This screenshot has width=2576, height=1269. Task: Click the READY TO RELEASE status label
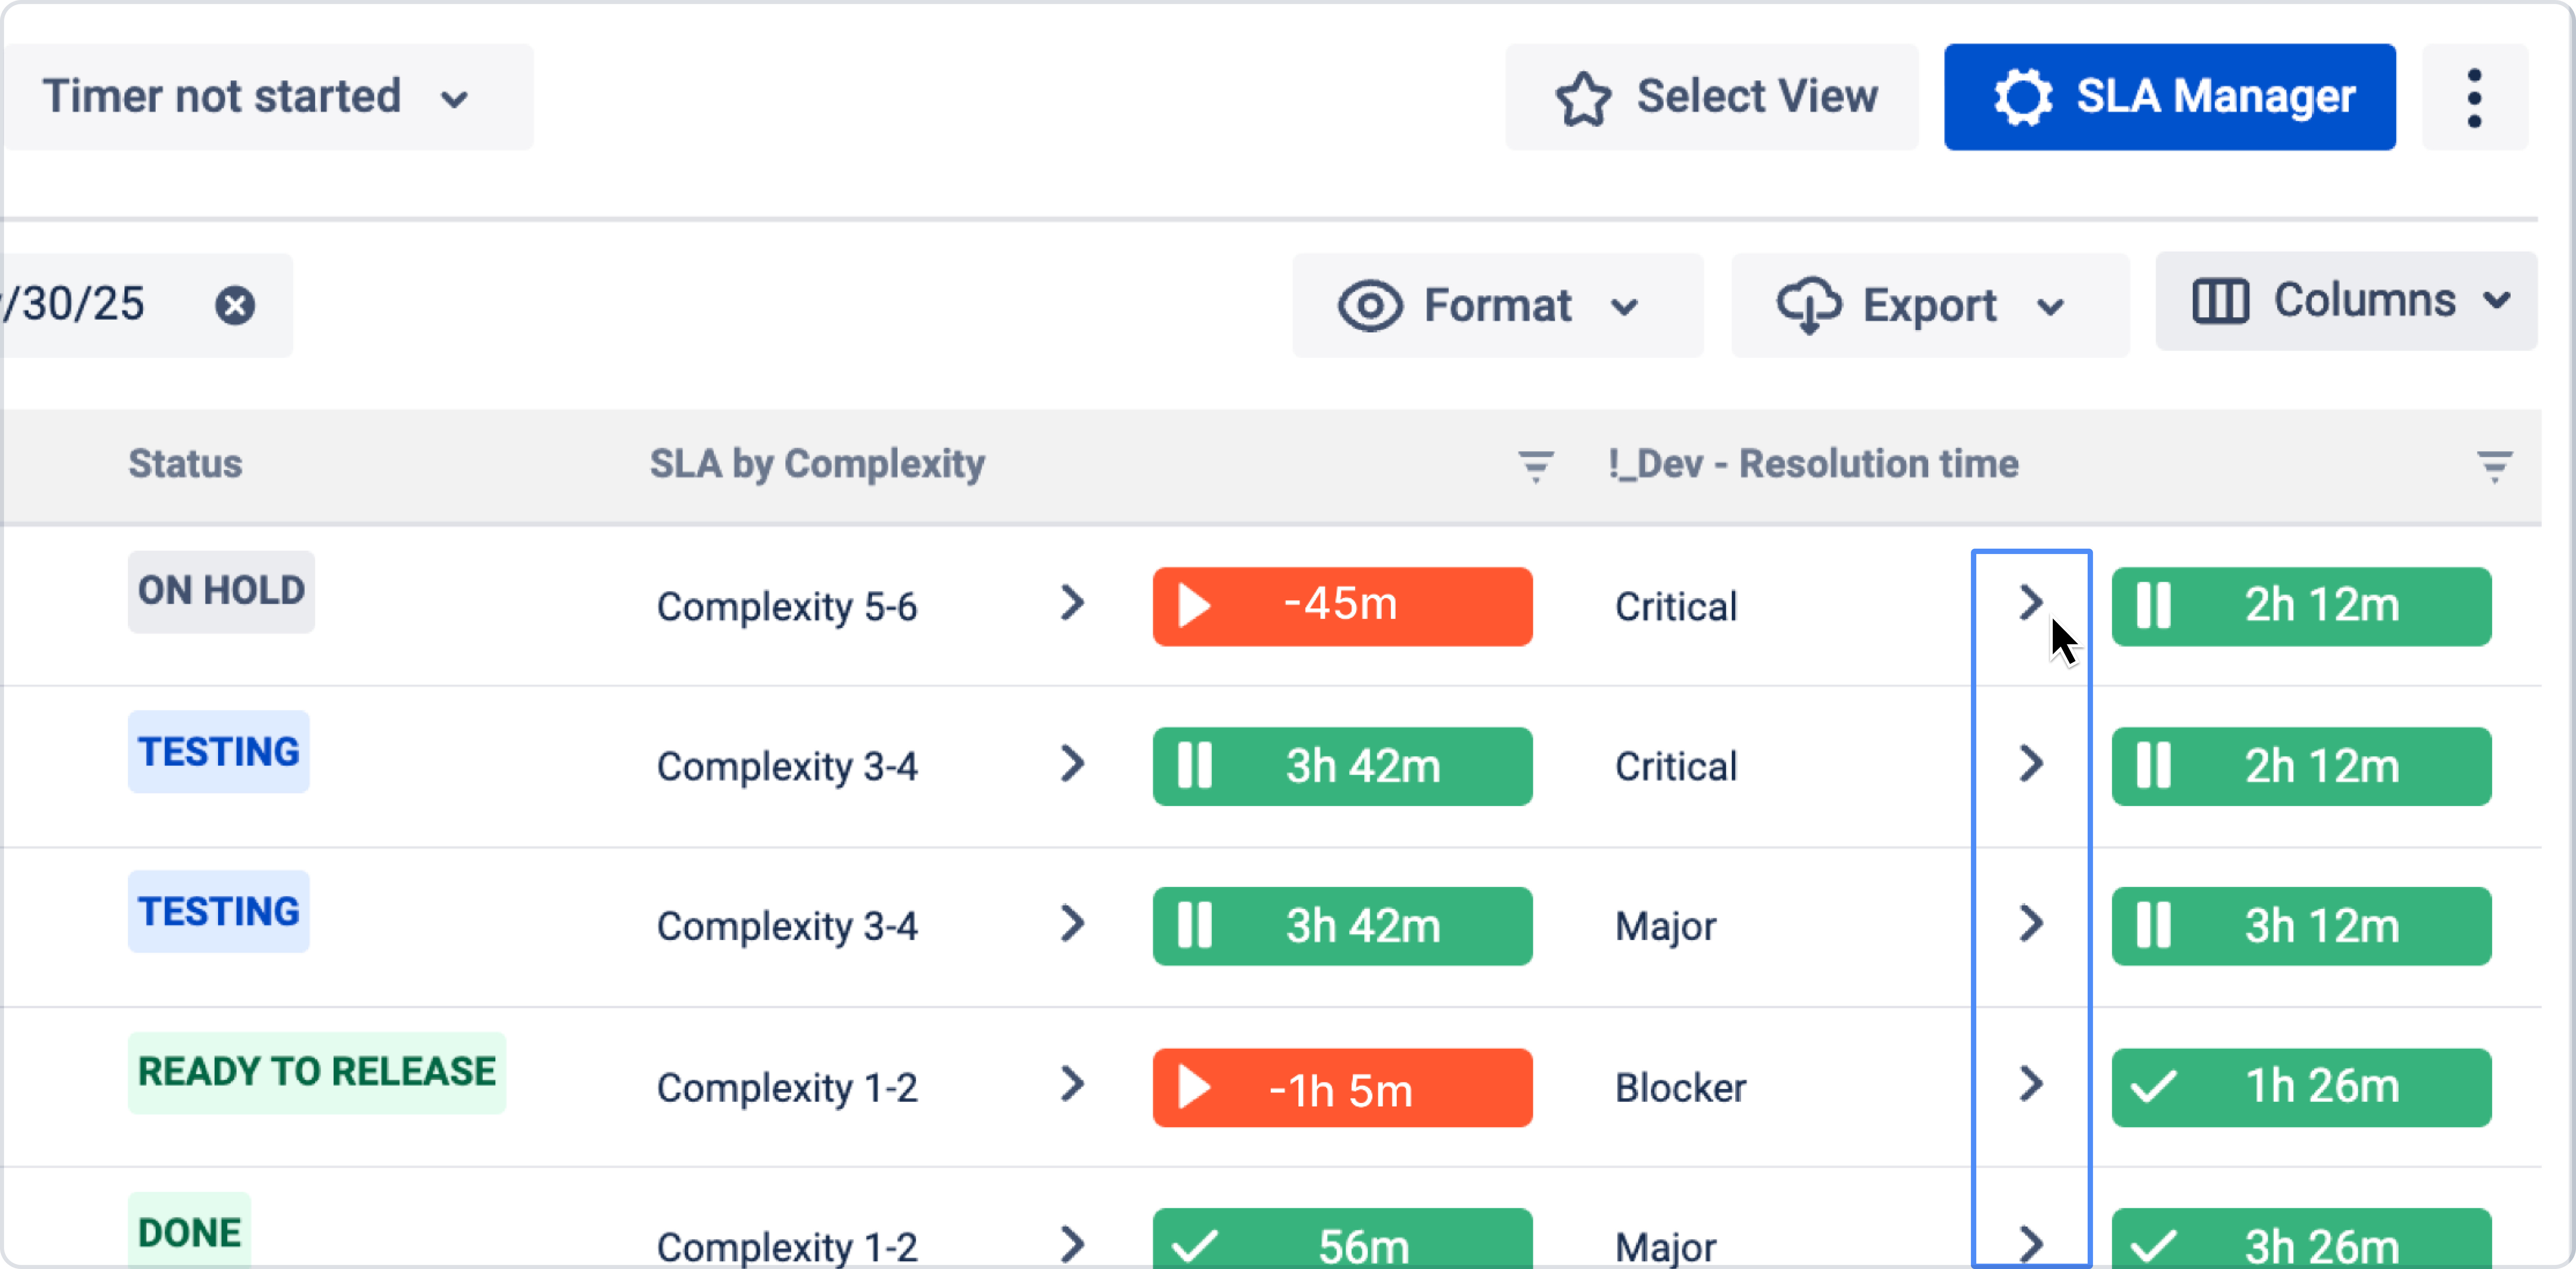(316, 1072)
